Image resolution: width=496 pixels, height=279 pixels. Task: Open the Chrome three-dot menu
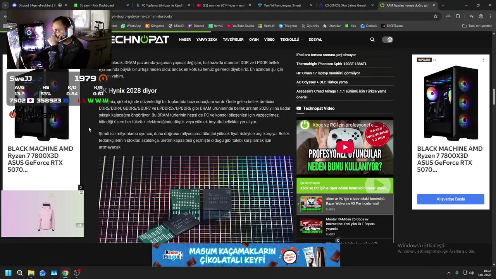[489, 16]
